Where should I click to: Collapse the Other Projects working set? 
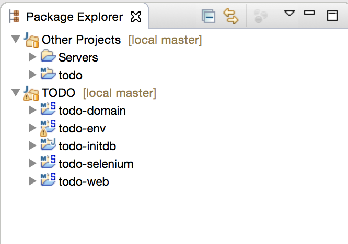(x=16, y=40)
